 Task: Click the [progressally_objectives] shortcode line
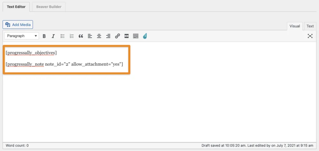31,53
